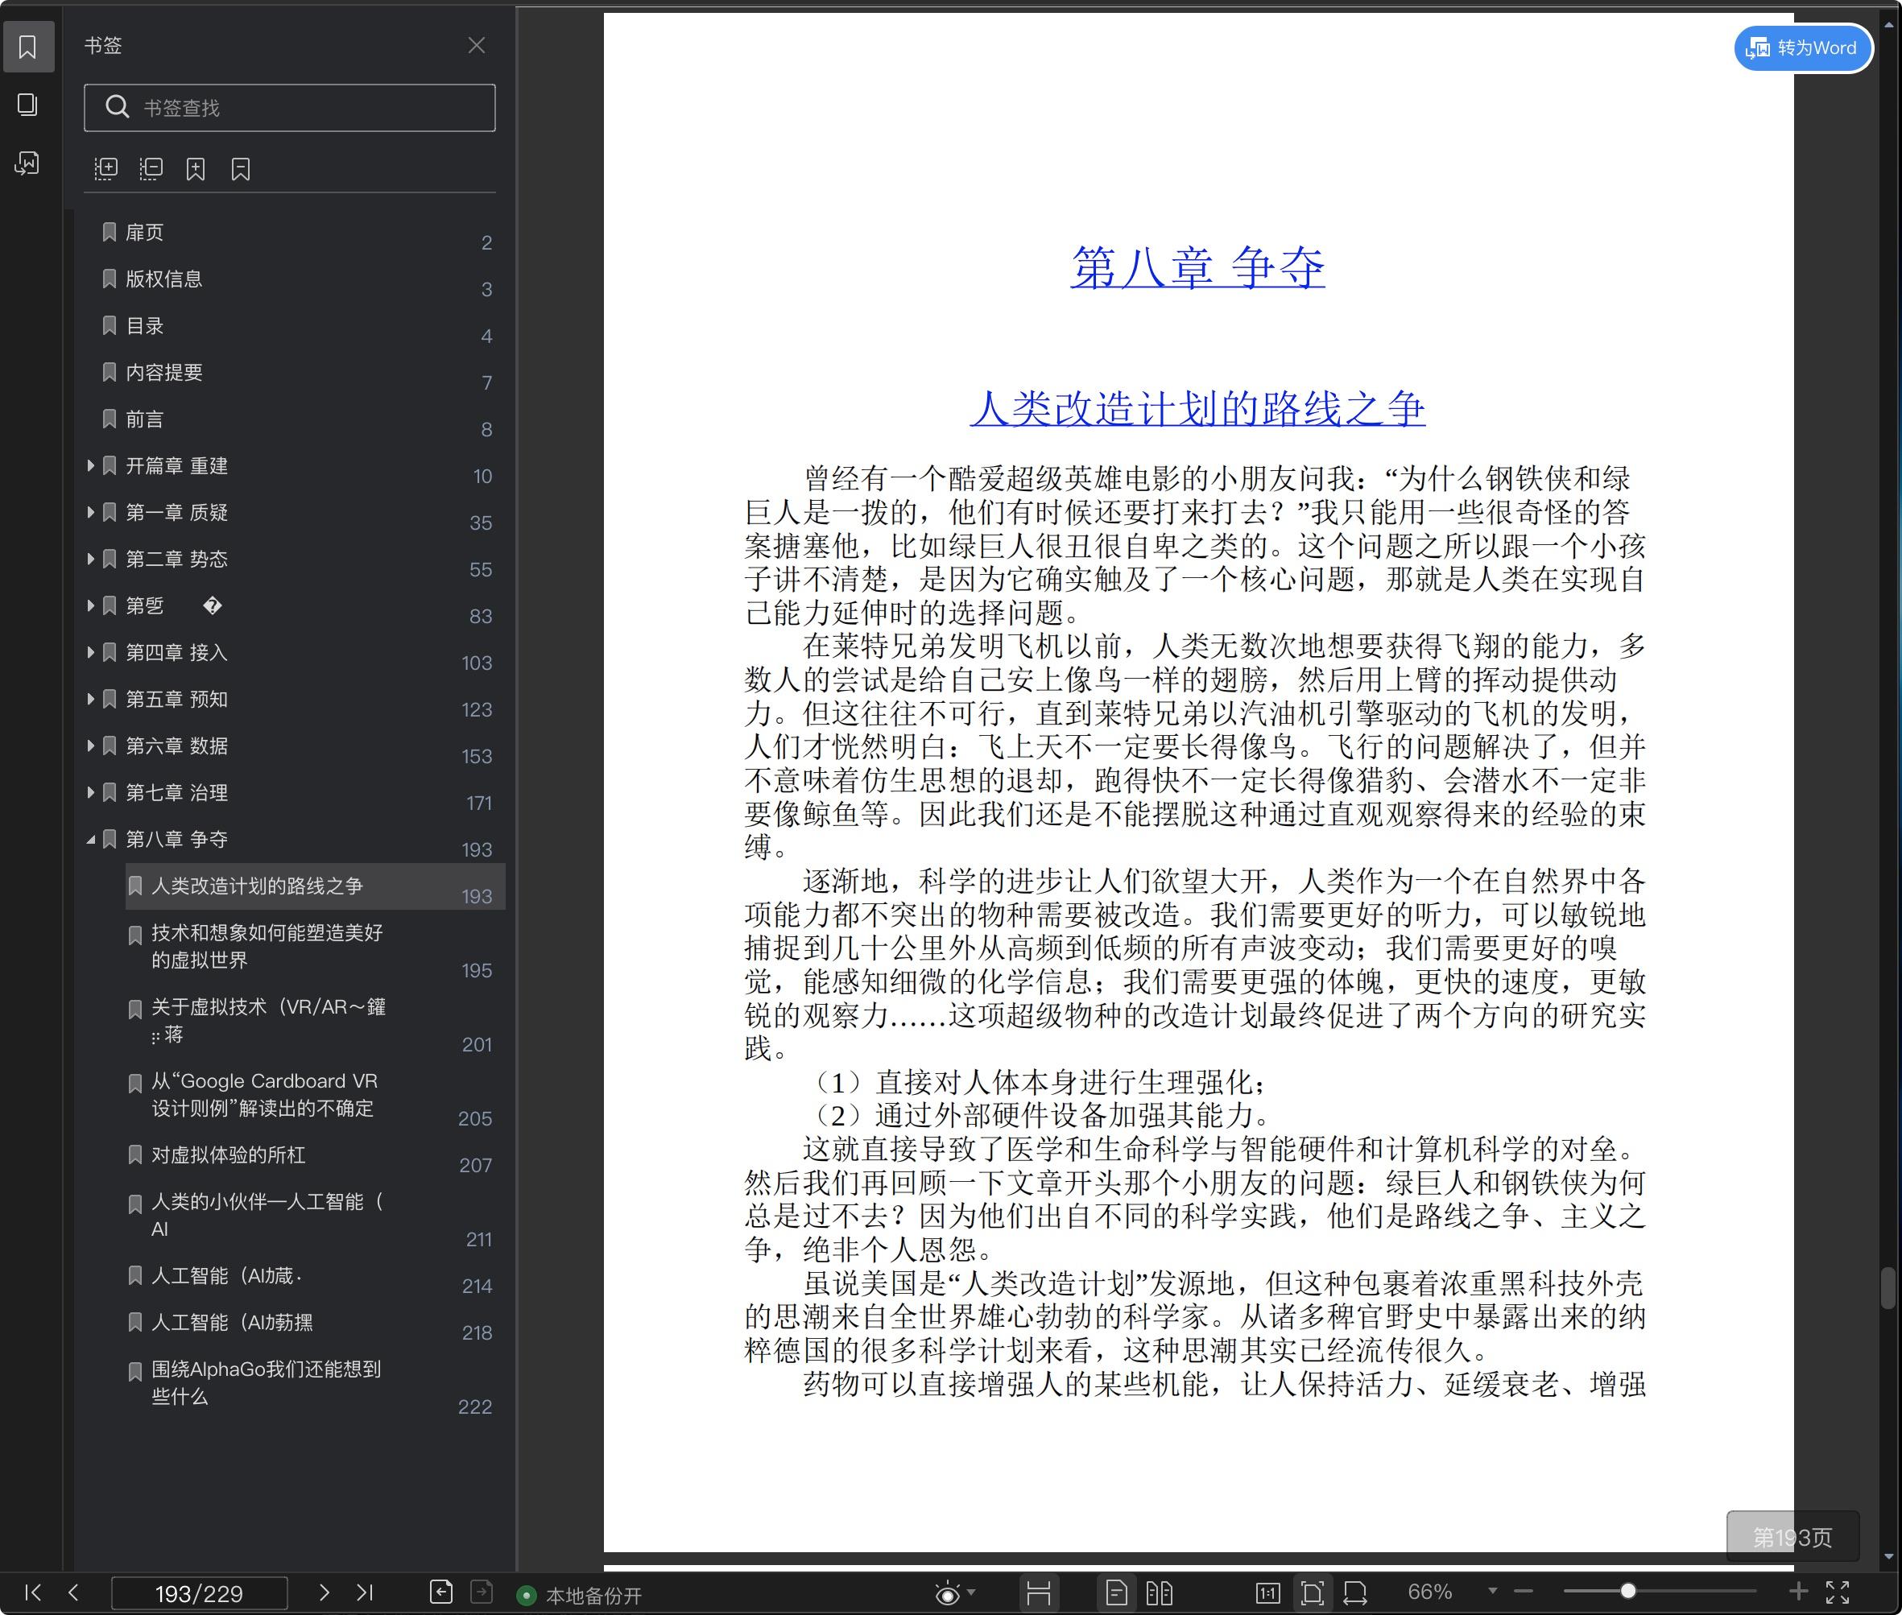The height and width of the screenshot is (1615, 1902).
Task: Jump to last page icon
Action: pos(365,1592)
